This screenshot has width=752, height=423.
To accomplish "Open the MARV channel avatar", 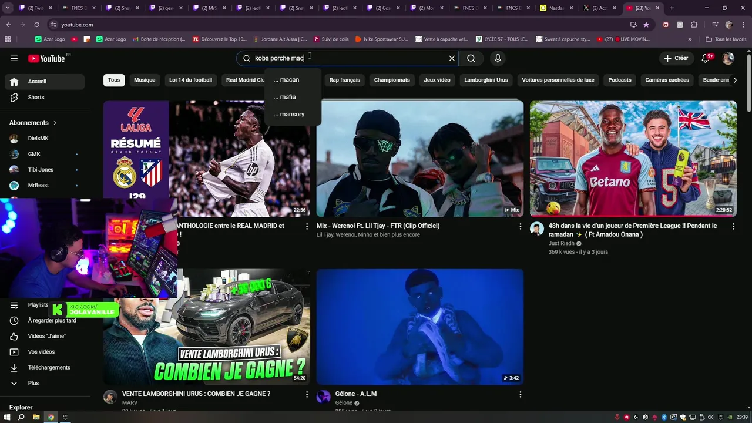I will point(110,397).
